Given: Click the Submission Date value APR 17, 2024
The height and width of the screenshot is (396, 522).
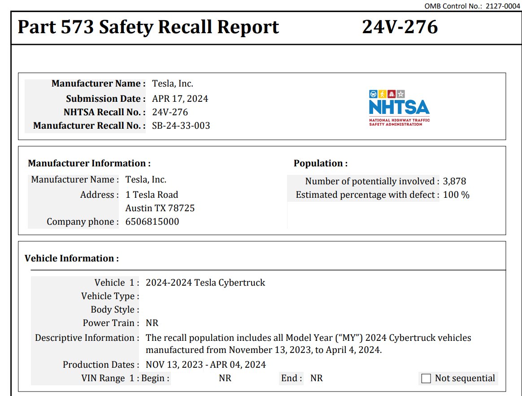Looking at the screenshot, I should click(180, 99).
